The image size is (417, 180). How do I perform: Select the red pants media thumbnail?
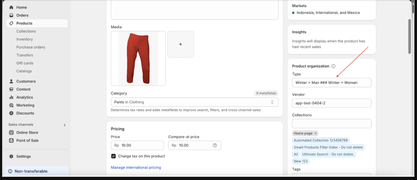tap(138, 58)
